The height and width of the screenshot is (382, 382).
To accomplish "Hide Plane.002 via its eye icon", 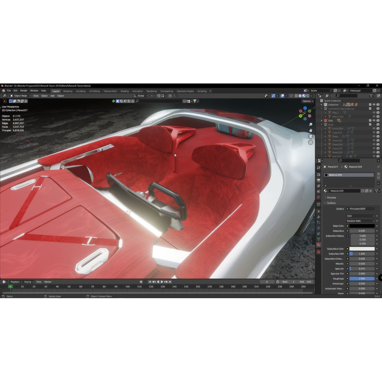I will tap(374, 140).
